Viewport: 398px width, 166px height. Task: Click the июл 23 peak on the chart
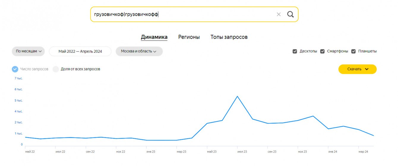[x=237, y=96]
